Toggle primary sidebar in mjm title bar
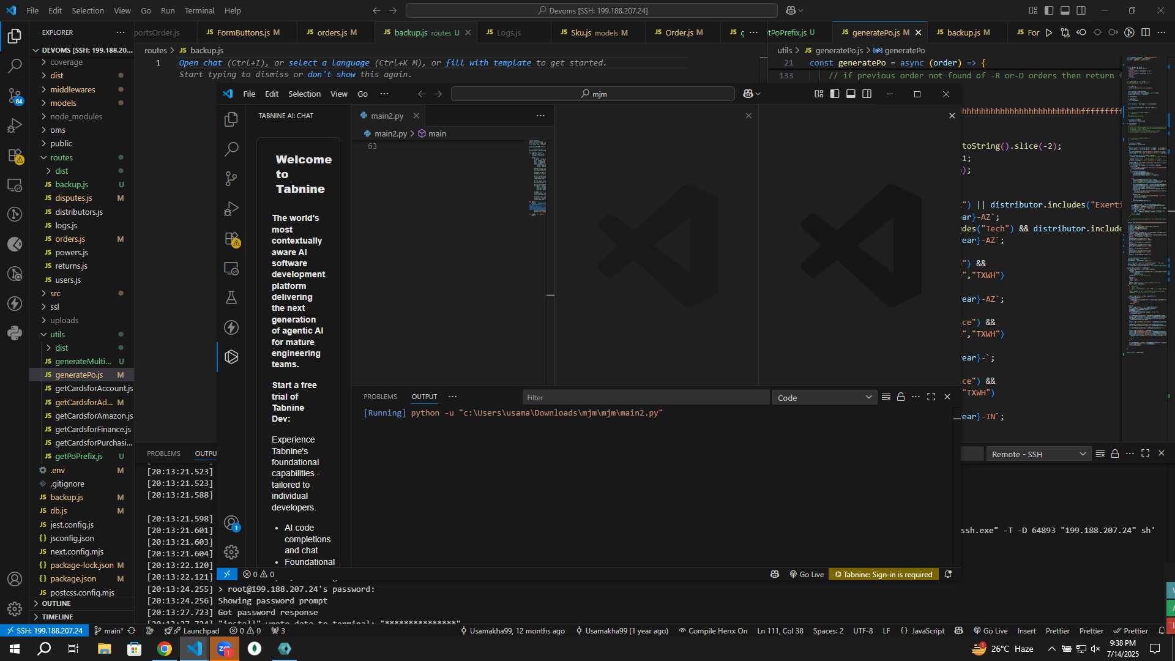 click(835, 94)
